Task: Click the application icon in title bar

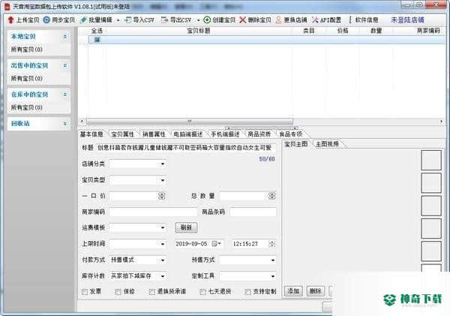Action: [x=7, y=6]
